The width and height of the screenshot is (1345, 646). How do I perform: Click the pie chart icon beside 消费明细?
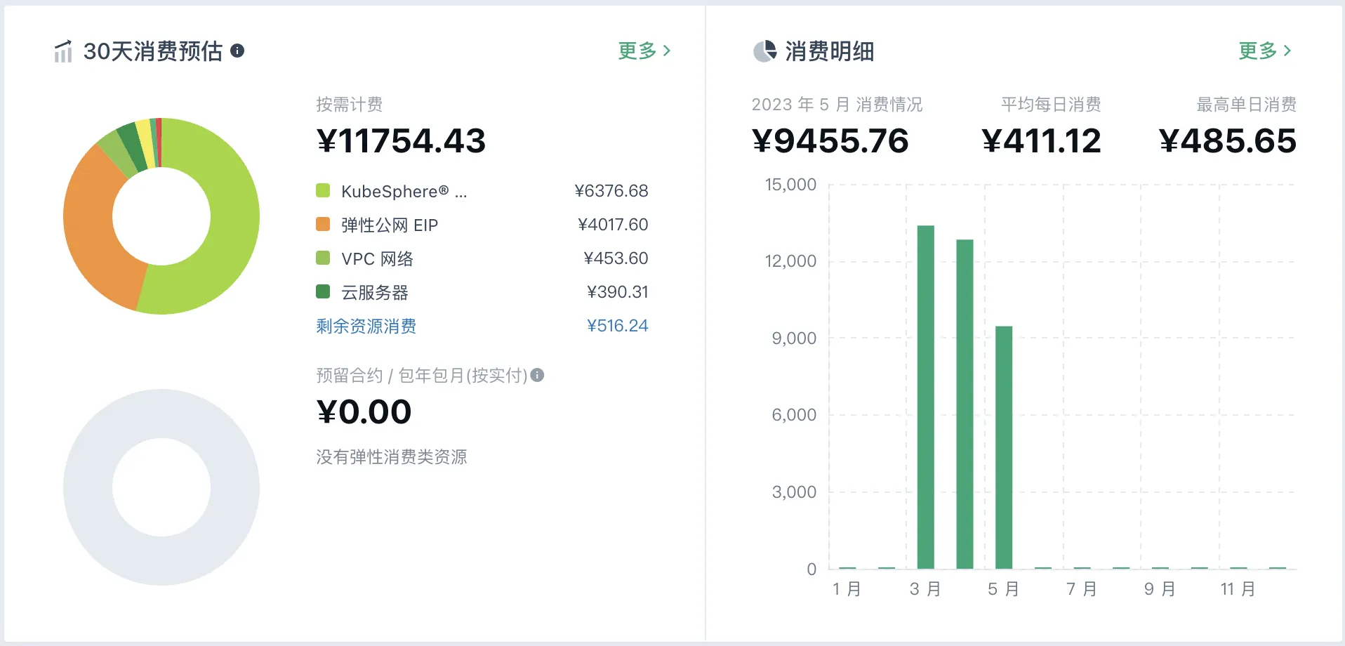(x=764, y=51)
